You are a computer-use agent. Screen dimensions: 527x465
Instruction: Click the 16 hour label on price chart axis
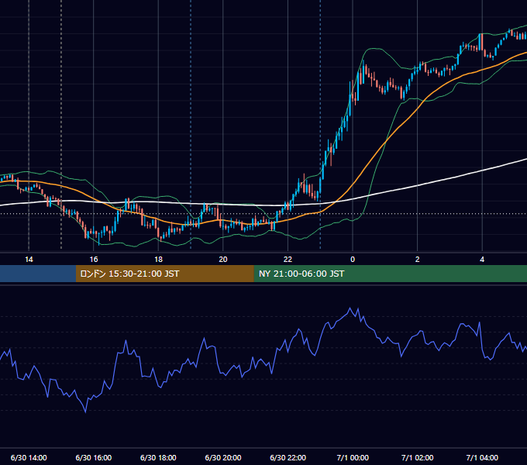click(94, 260)
